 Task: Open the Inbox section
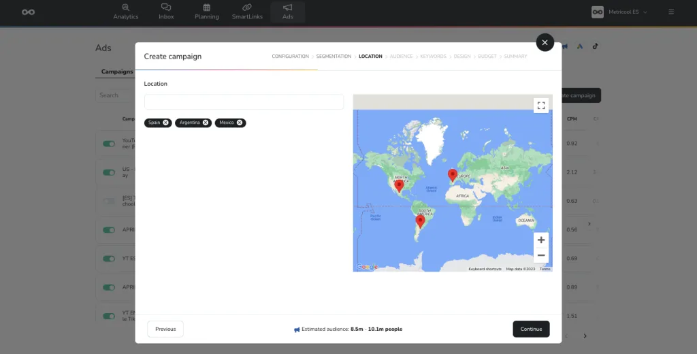pyautogui.click(x=166, y=12)
